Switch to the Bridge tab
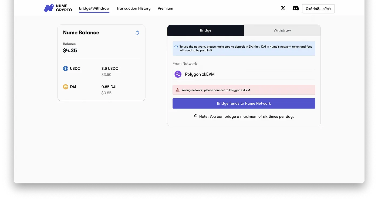Viewport: 378px width, 201px height. [205, 30]
